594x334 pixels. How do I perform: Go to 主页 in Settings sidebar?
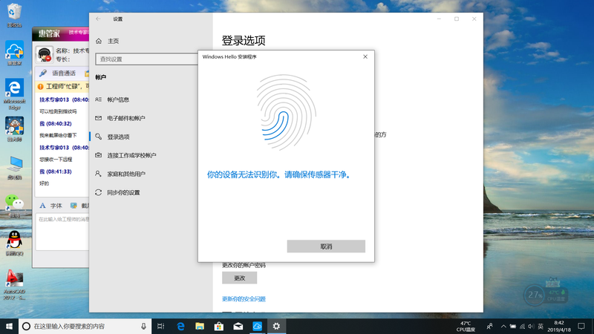pyautogui.click(x=112, y=41)
